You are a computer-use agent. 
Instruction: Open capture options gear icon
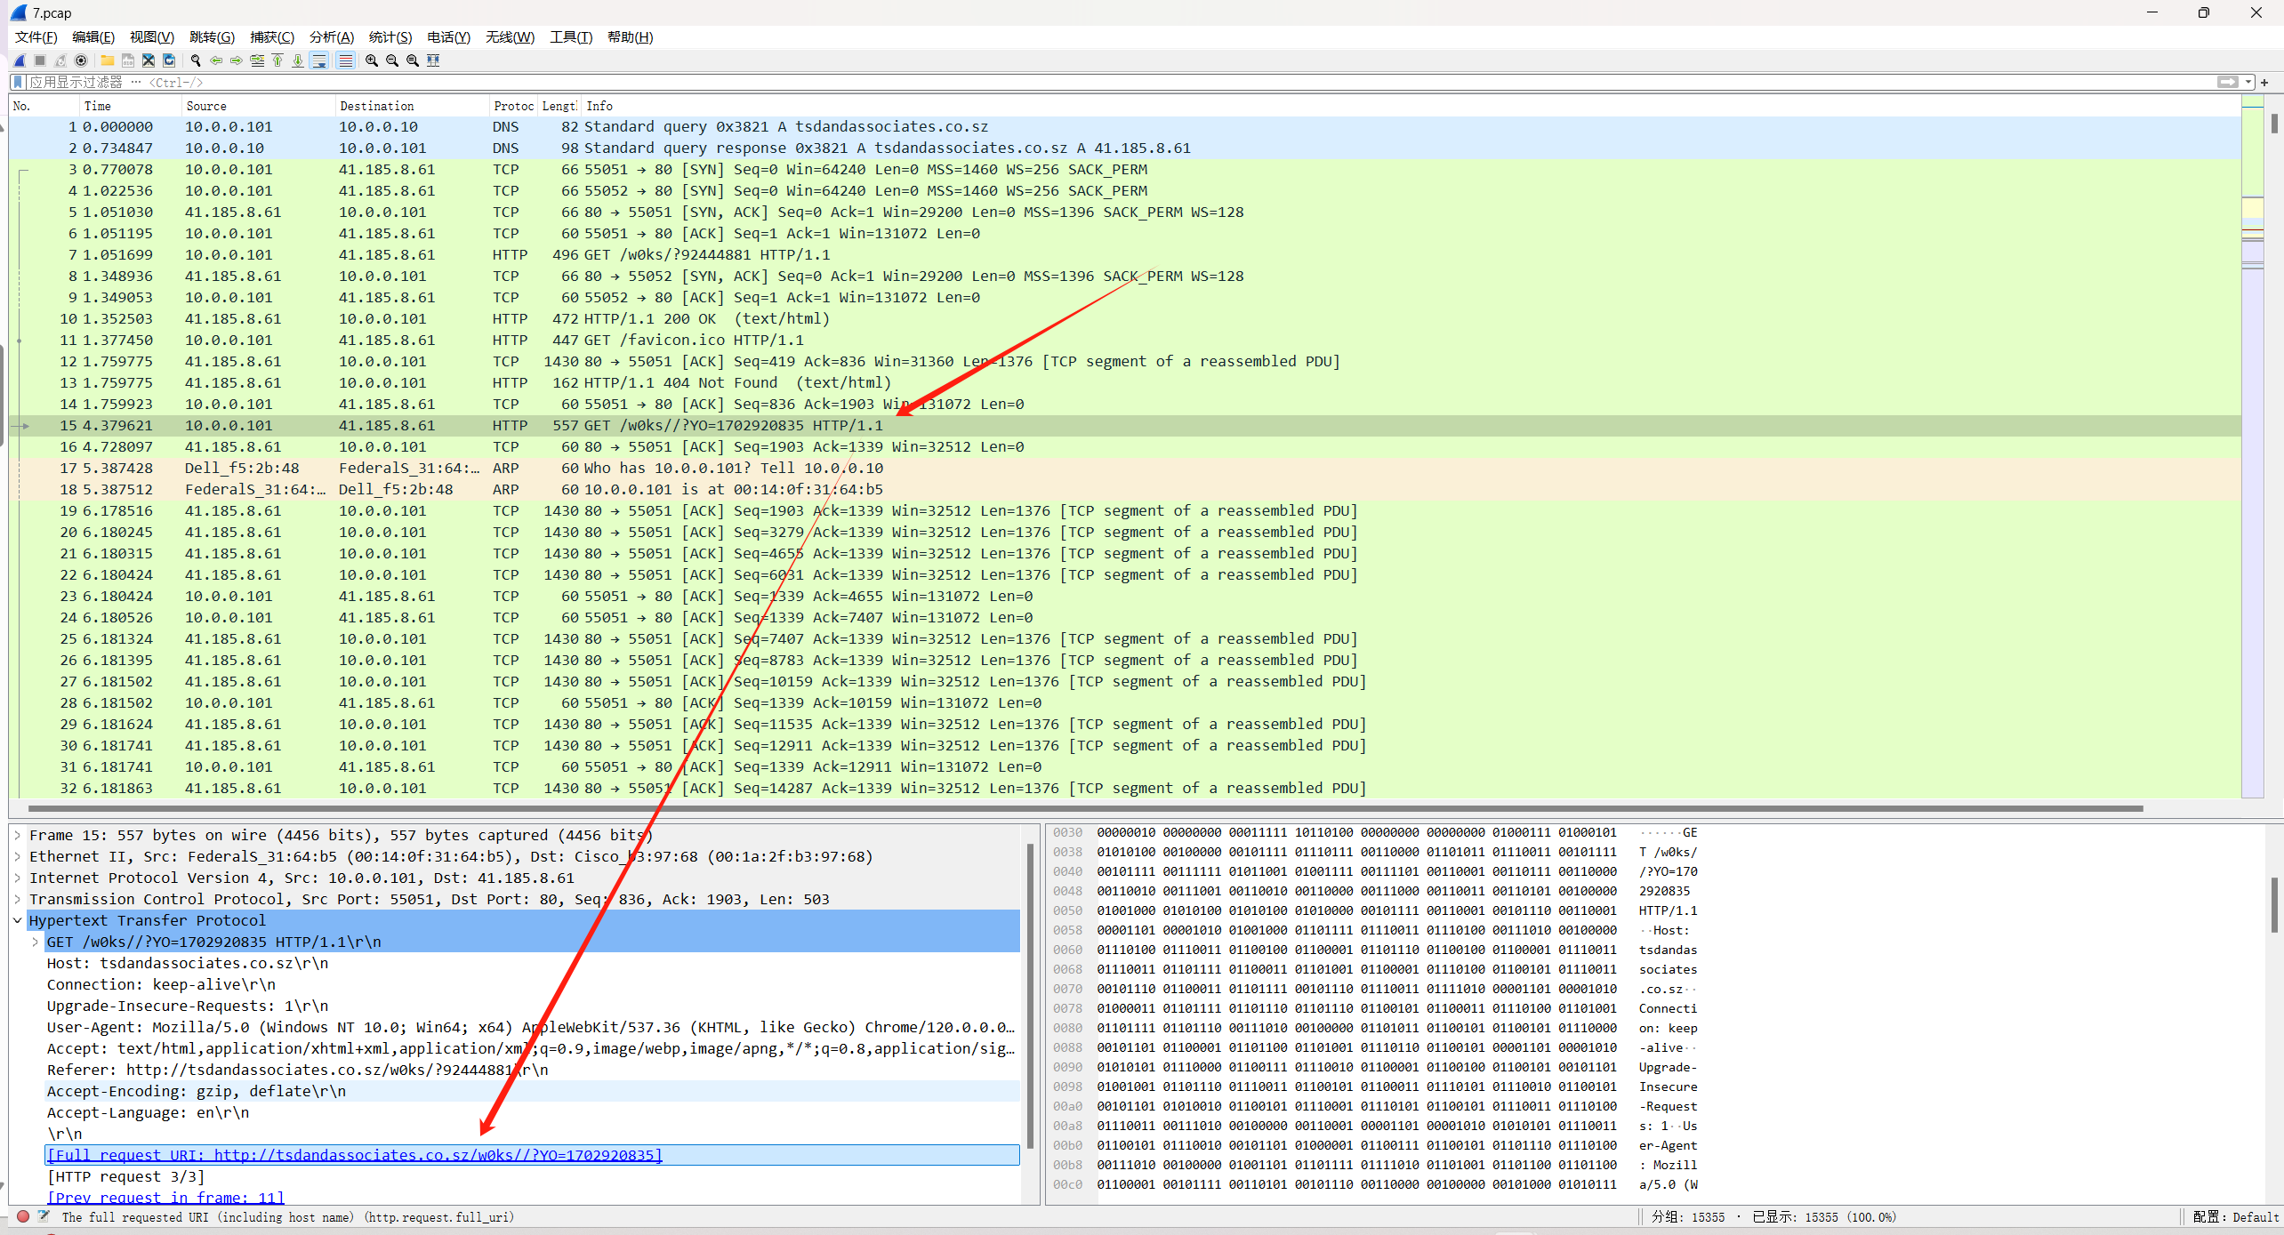tap(81, 60)
